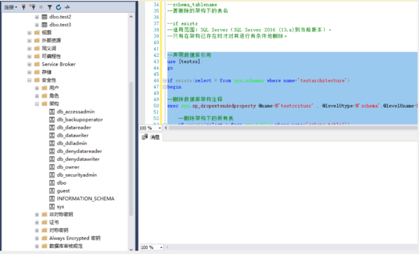Collapse the 架构 folder
The width and height of the screenshot is (419, 254).
click(x=37, y=104)
